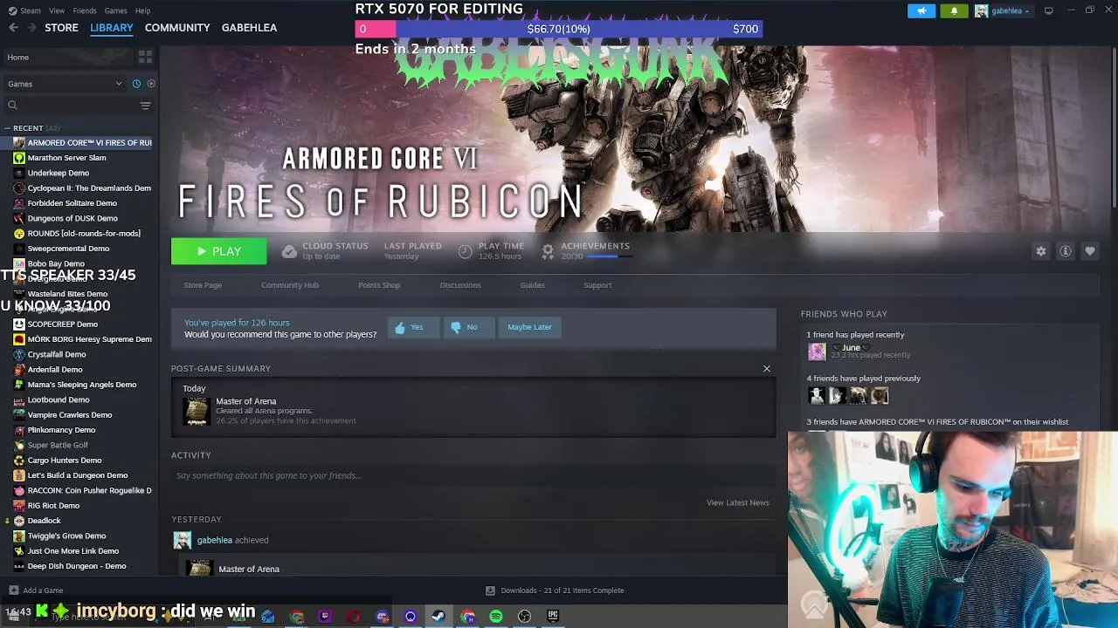Open the game info icon
Image resolution: width=1118 pixels, height=628 pixels.
1065,251
